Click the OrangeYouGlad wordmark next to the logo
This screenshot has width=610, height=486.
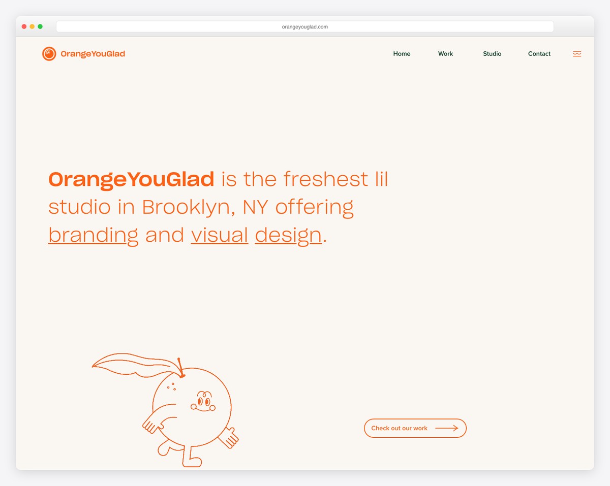[93, 53]
